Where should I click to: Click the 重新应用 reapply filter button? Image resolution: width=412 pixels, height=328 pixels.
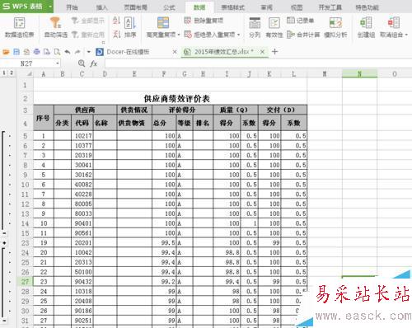[x=88, y=35]
